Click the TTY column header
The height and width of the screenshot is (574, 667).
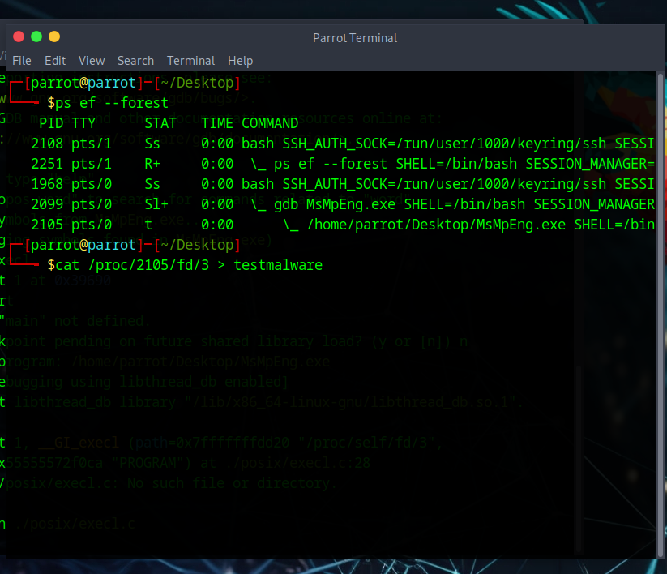(x=83, y=123)
